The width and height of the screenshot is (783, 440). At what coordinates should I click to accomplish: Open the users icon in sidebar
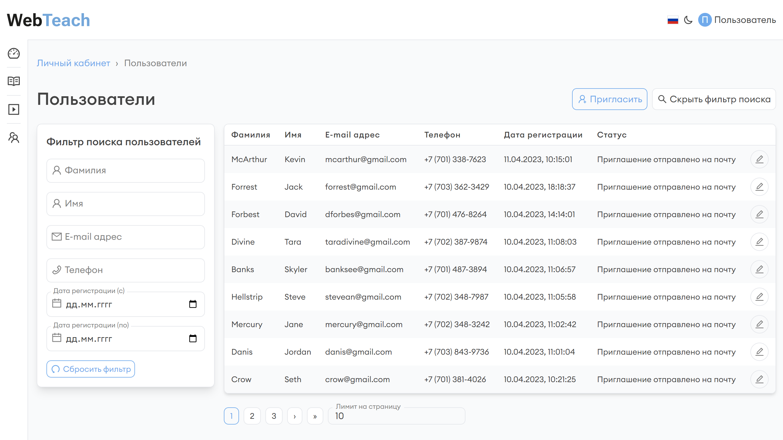tap(14, 138)
